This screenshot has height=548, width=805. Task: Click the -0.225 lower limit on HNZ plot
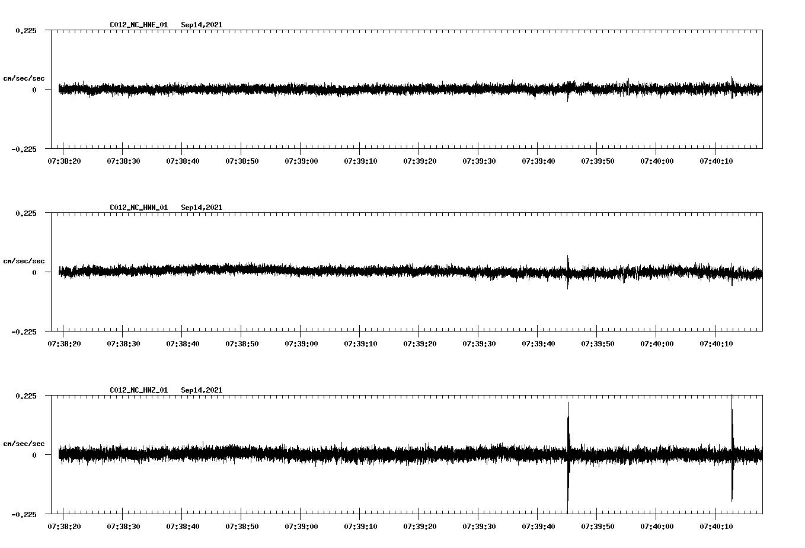click(24, 515)
